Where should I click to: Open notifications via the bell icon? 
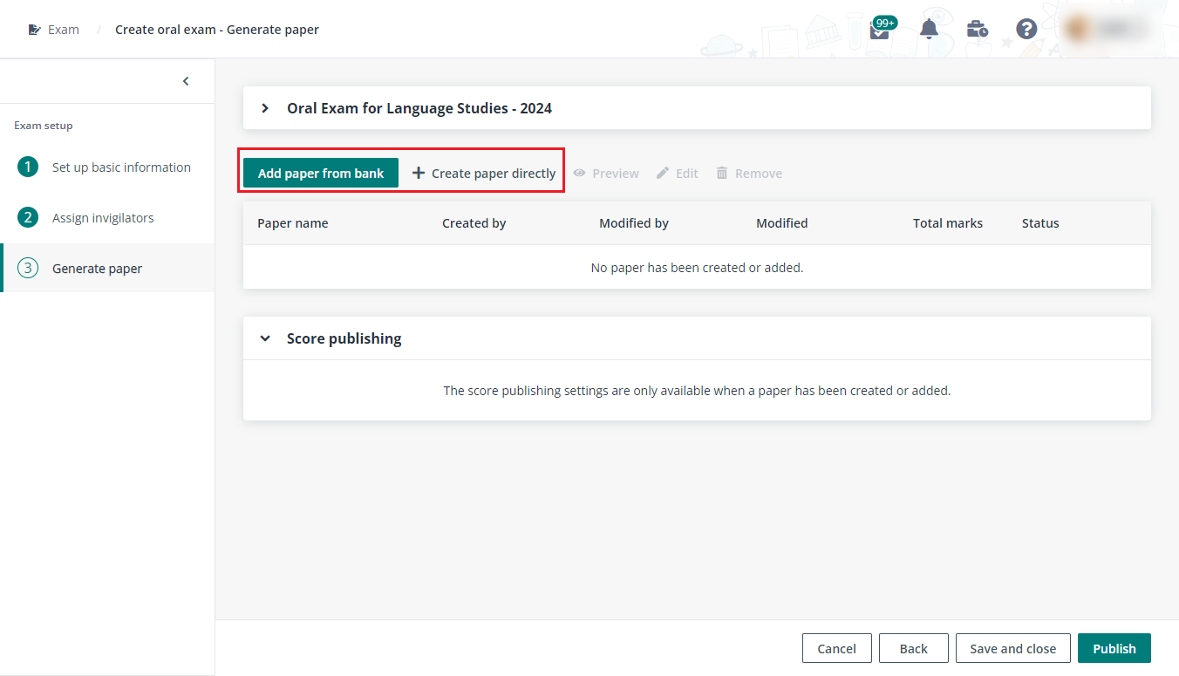(929, 29)
